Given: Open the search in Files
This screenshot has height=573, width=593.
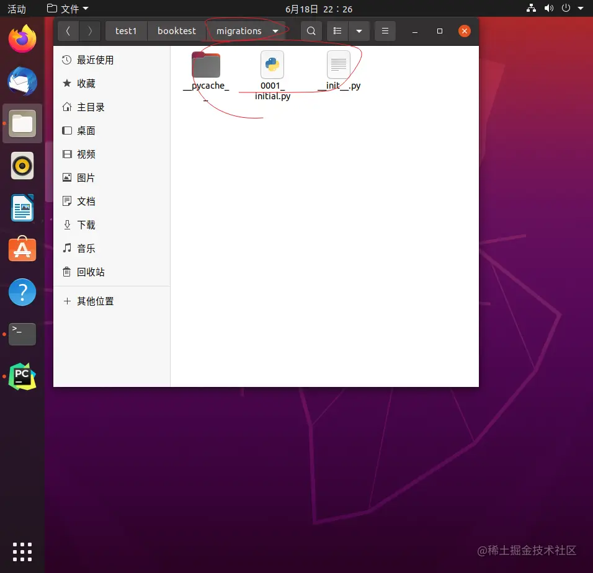Looking at the screenshot, I should tap(311, 31).
